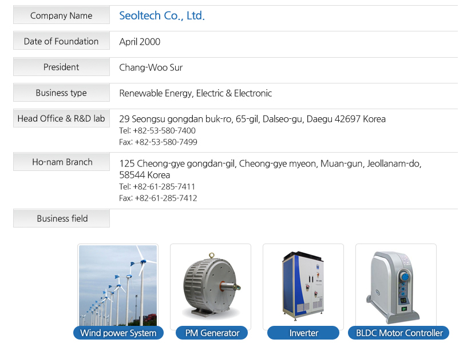
Task: Select the BLDC Motor Controller label button
Action: (x=399, y=333)
